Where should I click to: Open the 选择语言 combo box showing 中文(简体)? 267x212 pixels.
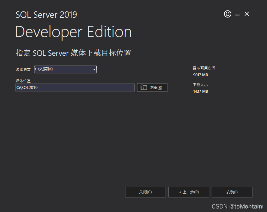(x=62, y=69)
